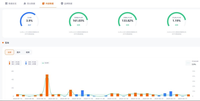Click the 点赞数/关注率 133.82% gauge

coord(127,20)
